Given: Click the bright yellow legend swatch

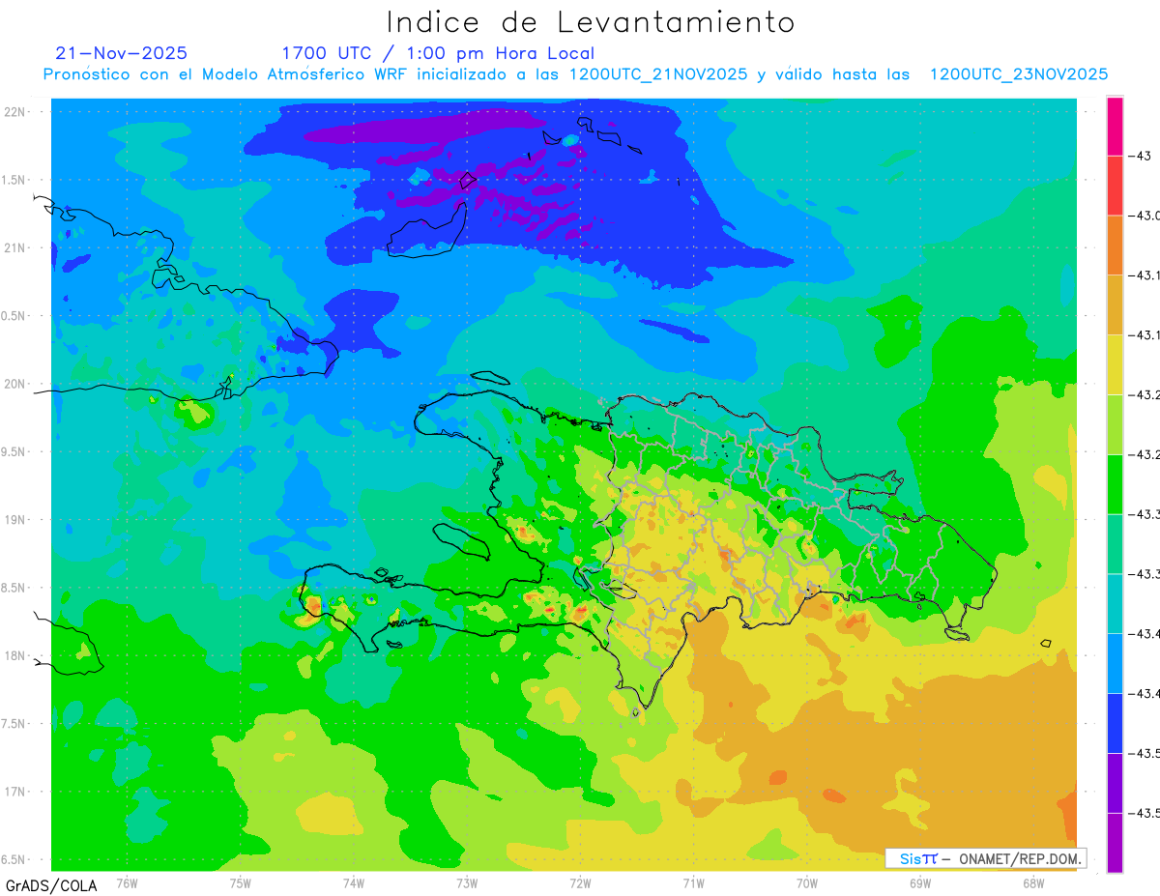Looking at the screenshot, I should coord(1115,364).
